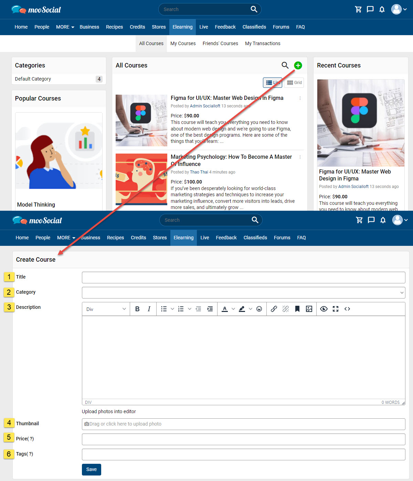
Task: Open the Marketing Psychology course title
Action: point(231,160)
